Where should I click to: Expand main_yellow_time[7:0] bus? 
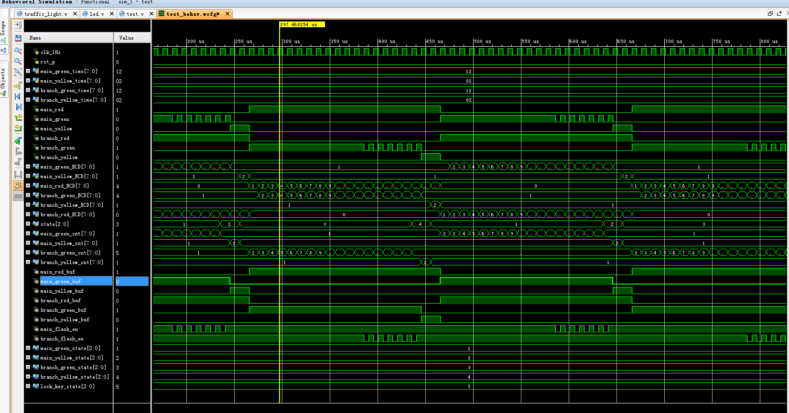coord(28,81)
